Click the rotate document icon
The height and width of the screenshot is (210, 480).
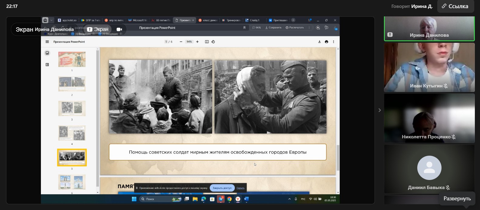pyautogui.click(x=213, y=42)
